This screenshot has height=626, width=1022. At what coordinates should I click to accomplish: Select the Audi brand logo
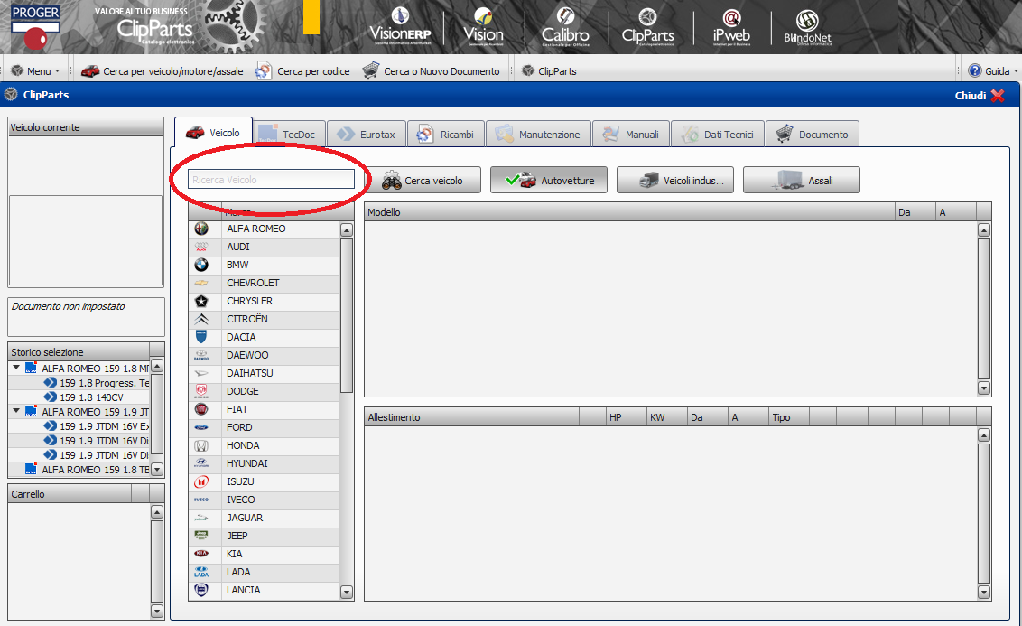[x=201, y=248]
